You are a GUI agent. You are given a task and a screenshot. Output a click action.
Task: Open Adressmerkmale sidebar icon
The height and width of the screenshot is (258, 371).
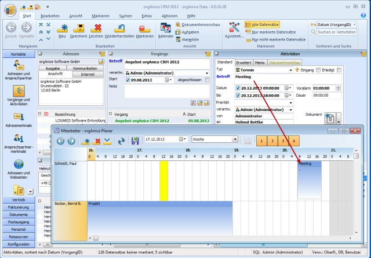pyautogui.click(x=19, y=117)
